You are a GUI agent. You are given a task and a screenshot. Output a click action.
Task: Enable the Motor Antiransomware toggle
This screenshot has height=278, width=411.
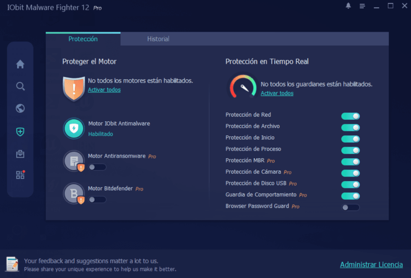coord(97,167)
